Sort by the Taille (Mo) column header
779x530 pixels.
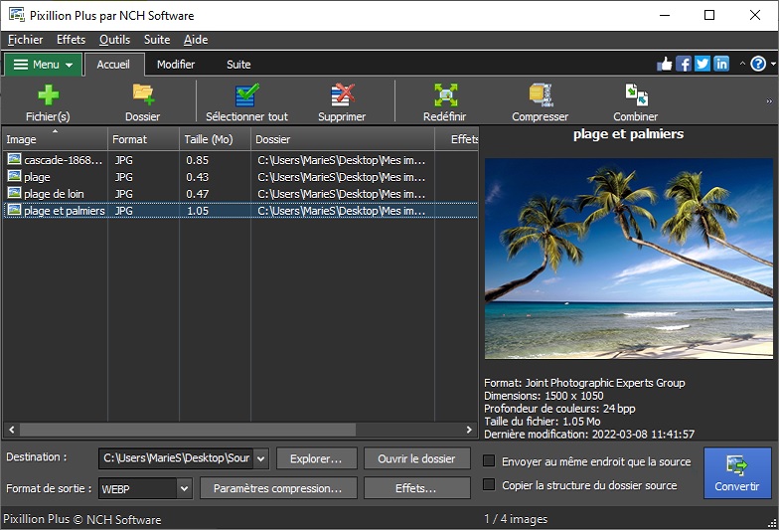pyautogui.click(x=215, y=139)
